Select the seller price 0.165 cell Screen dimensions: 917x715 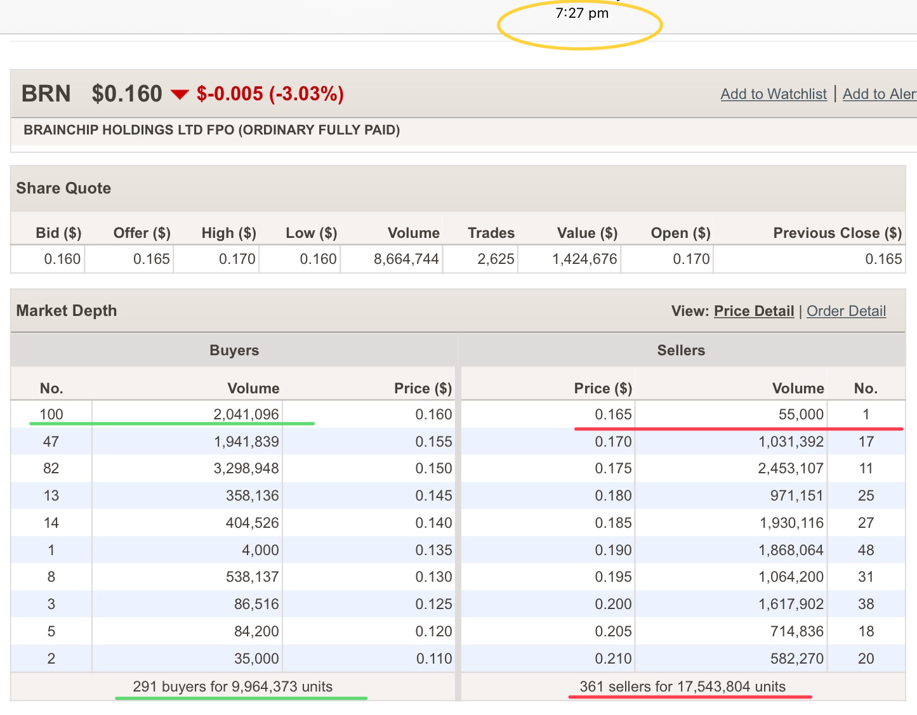pyautogui.click(x=612, y=414)
